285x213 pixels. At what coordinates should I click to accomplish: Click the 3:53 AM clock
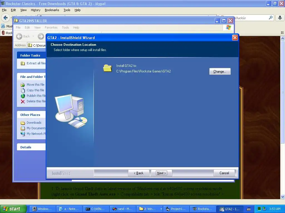point(275,209)
